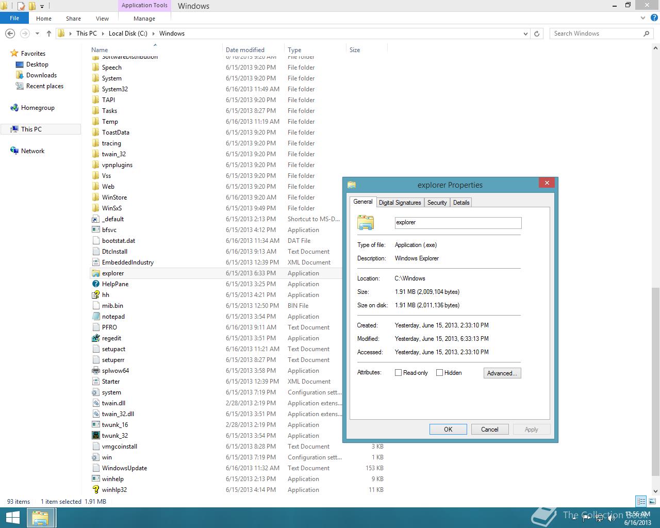Click the help question mark on ribbon
Image resolution: width=660 pixels, height=528 pixels.
click(655, 18)
